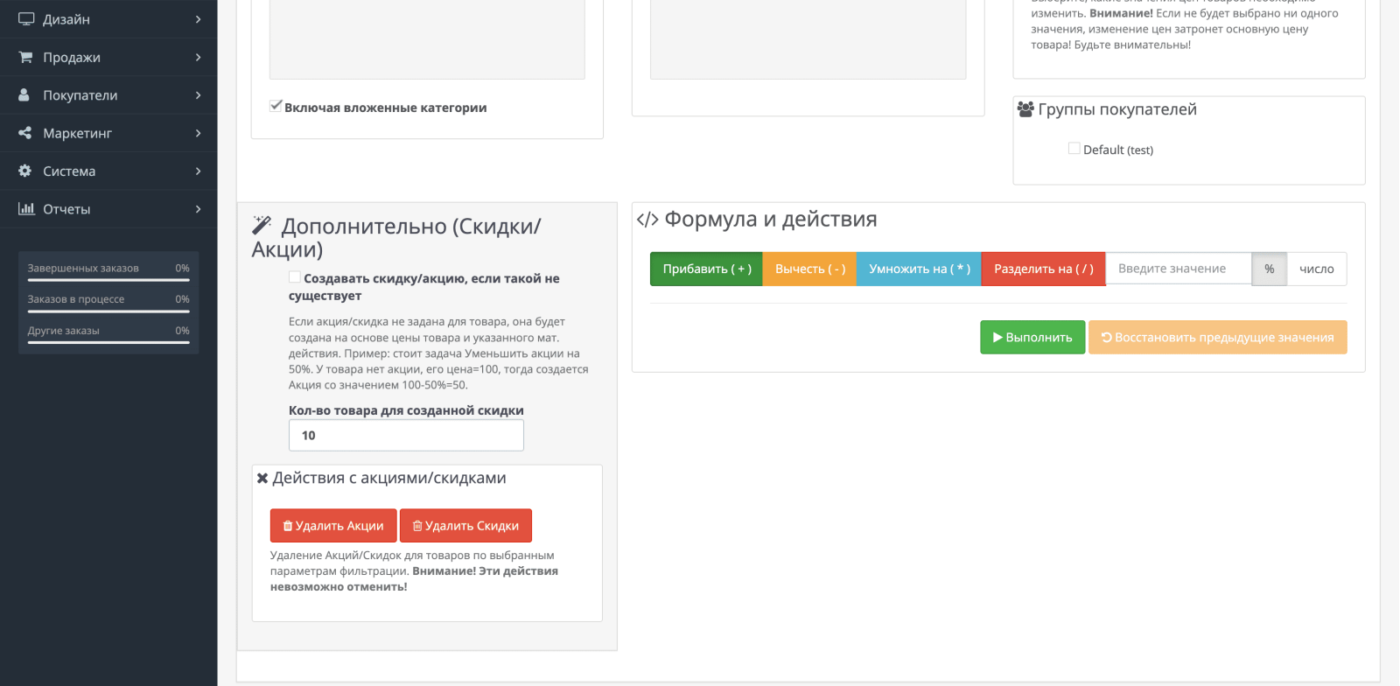Click the Sales shopping cart icon
The width and height of the screenshot is (1400, 686).
[25, 57]
